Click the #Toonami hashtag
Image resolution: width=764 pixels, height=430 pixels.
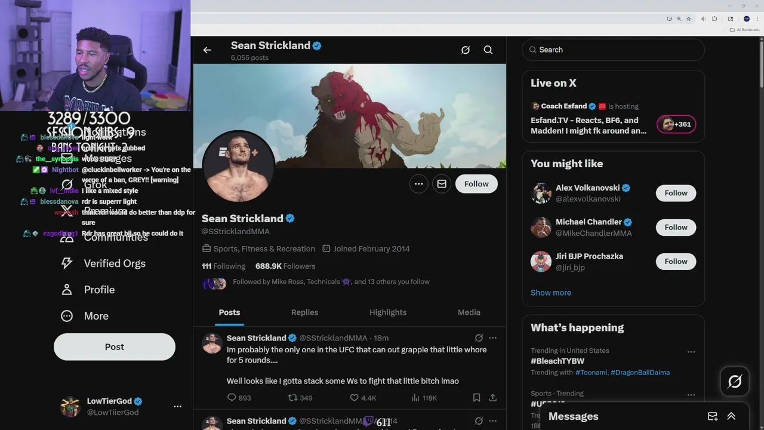point(591,373)
